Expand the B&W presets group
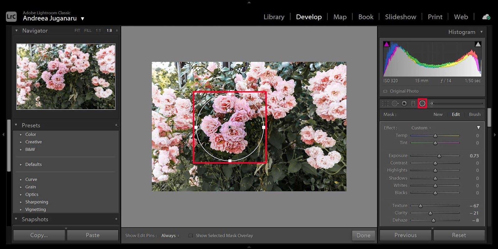The image size is (498, 249). click(21, 149)
